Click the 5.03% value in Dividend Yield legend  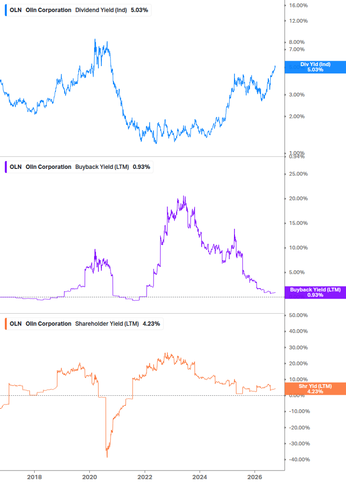coord(139,10)
